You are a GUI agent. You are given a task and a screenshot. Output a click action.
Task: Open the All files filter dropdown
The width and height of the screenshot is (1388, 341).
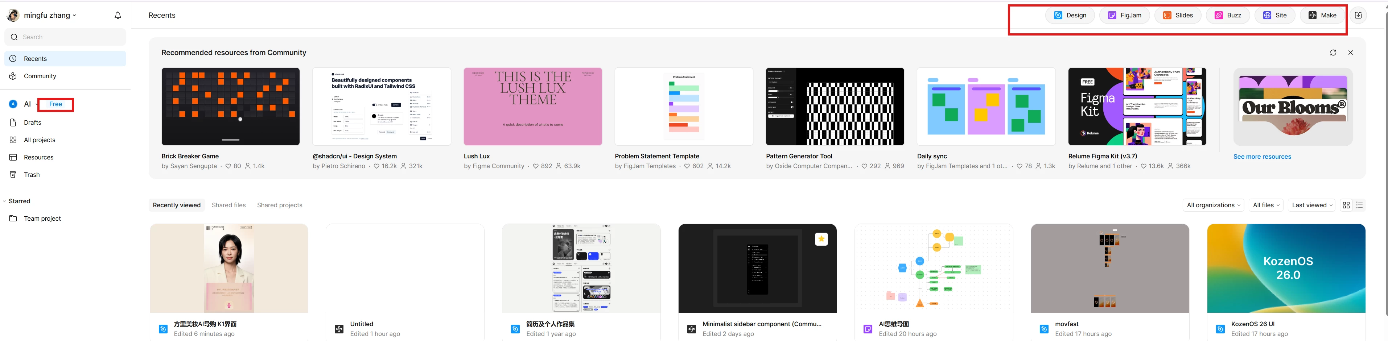[x=1266, y=205]
